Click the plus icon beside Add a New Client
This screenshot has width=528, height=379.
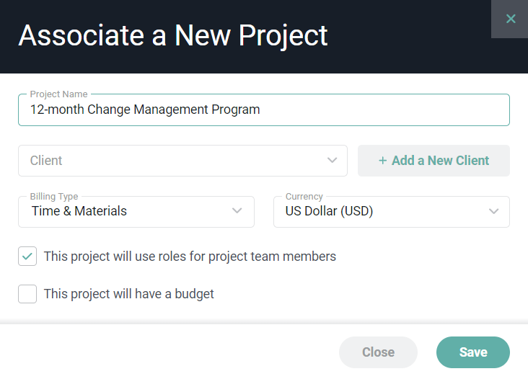[x=382, y=161]
